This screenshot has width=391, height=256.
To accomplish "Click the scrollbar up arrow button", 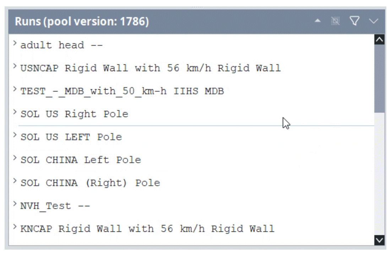I will point(379,39).
